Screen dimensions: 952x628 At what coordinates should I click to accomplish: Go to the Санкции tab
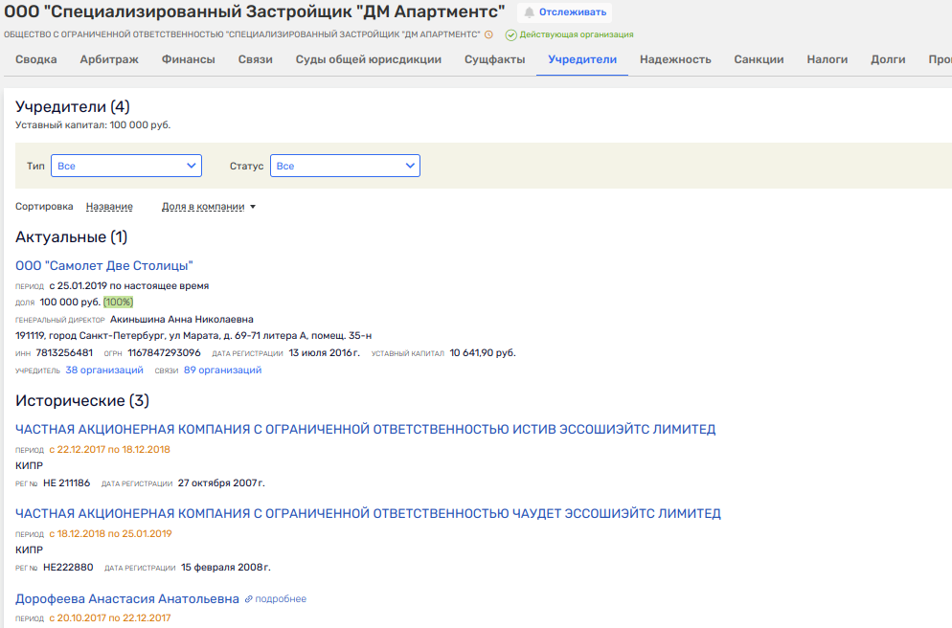click(759, 59)
